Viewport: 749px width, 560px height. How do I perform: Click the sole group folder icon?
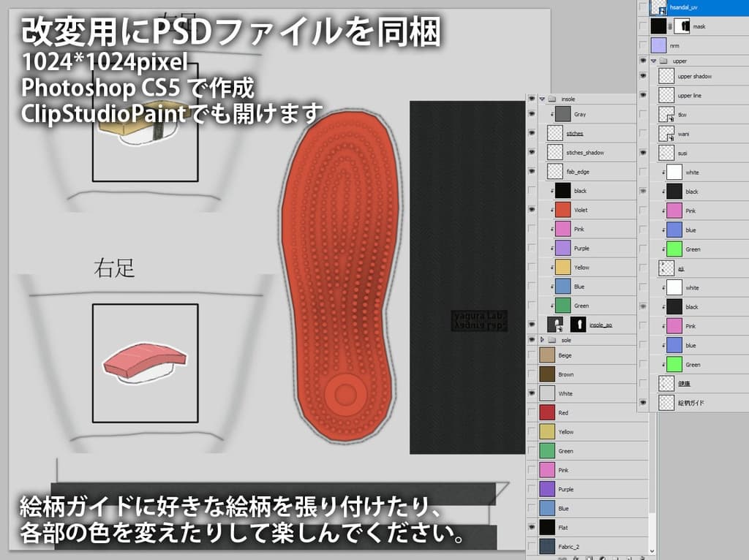click(553, 339)
